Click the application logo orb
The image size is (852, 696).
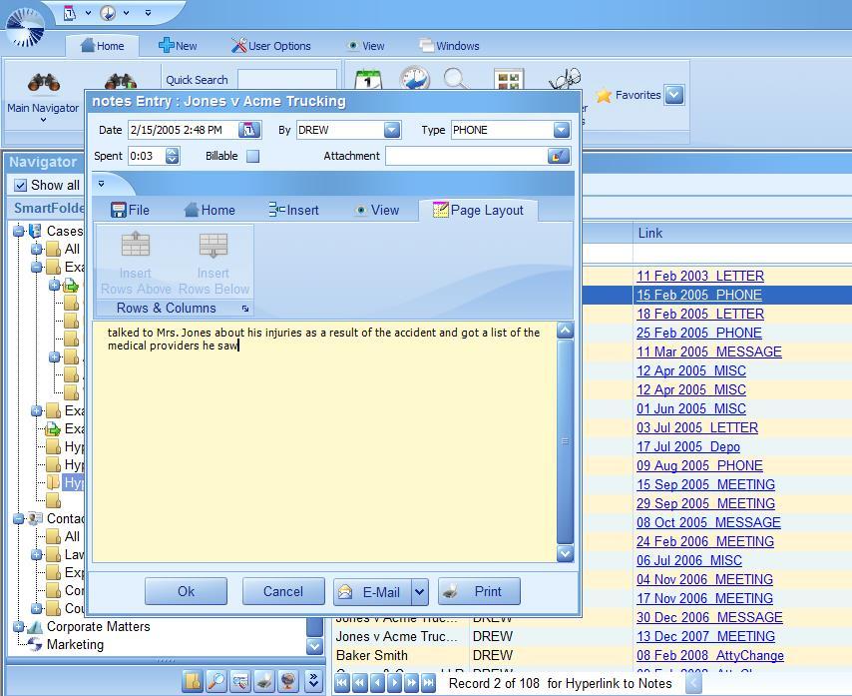[x=26, y=26]
